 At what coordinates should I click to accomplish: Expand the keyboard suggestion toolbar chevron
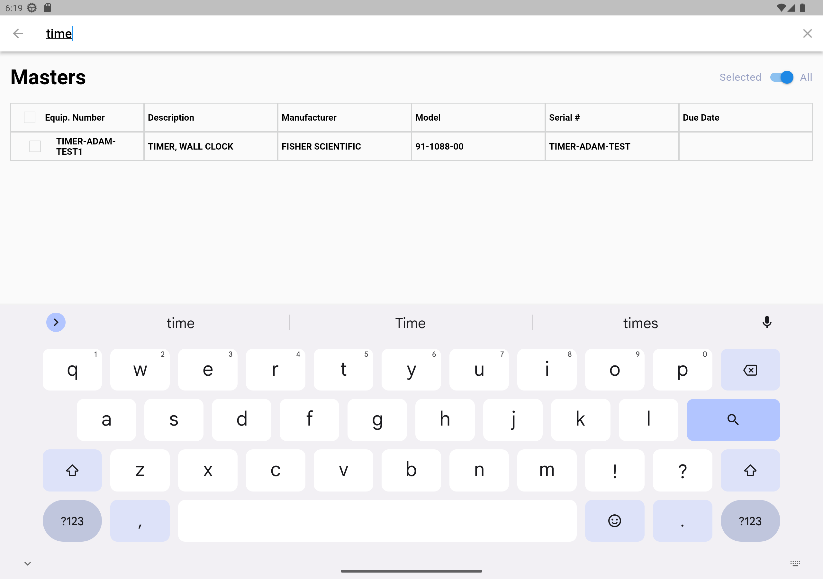pyautogui.click(x=56, y=322)
